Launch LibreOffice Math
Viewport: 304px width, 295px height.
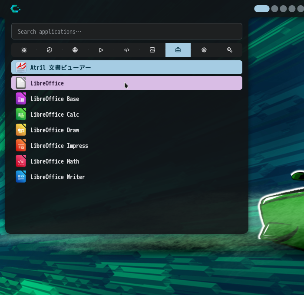[x=127, y=161]
